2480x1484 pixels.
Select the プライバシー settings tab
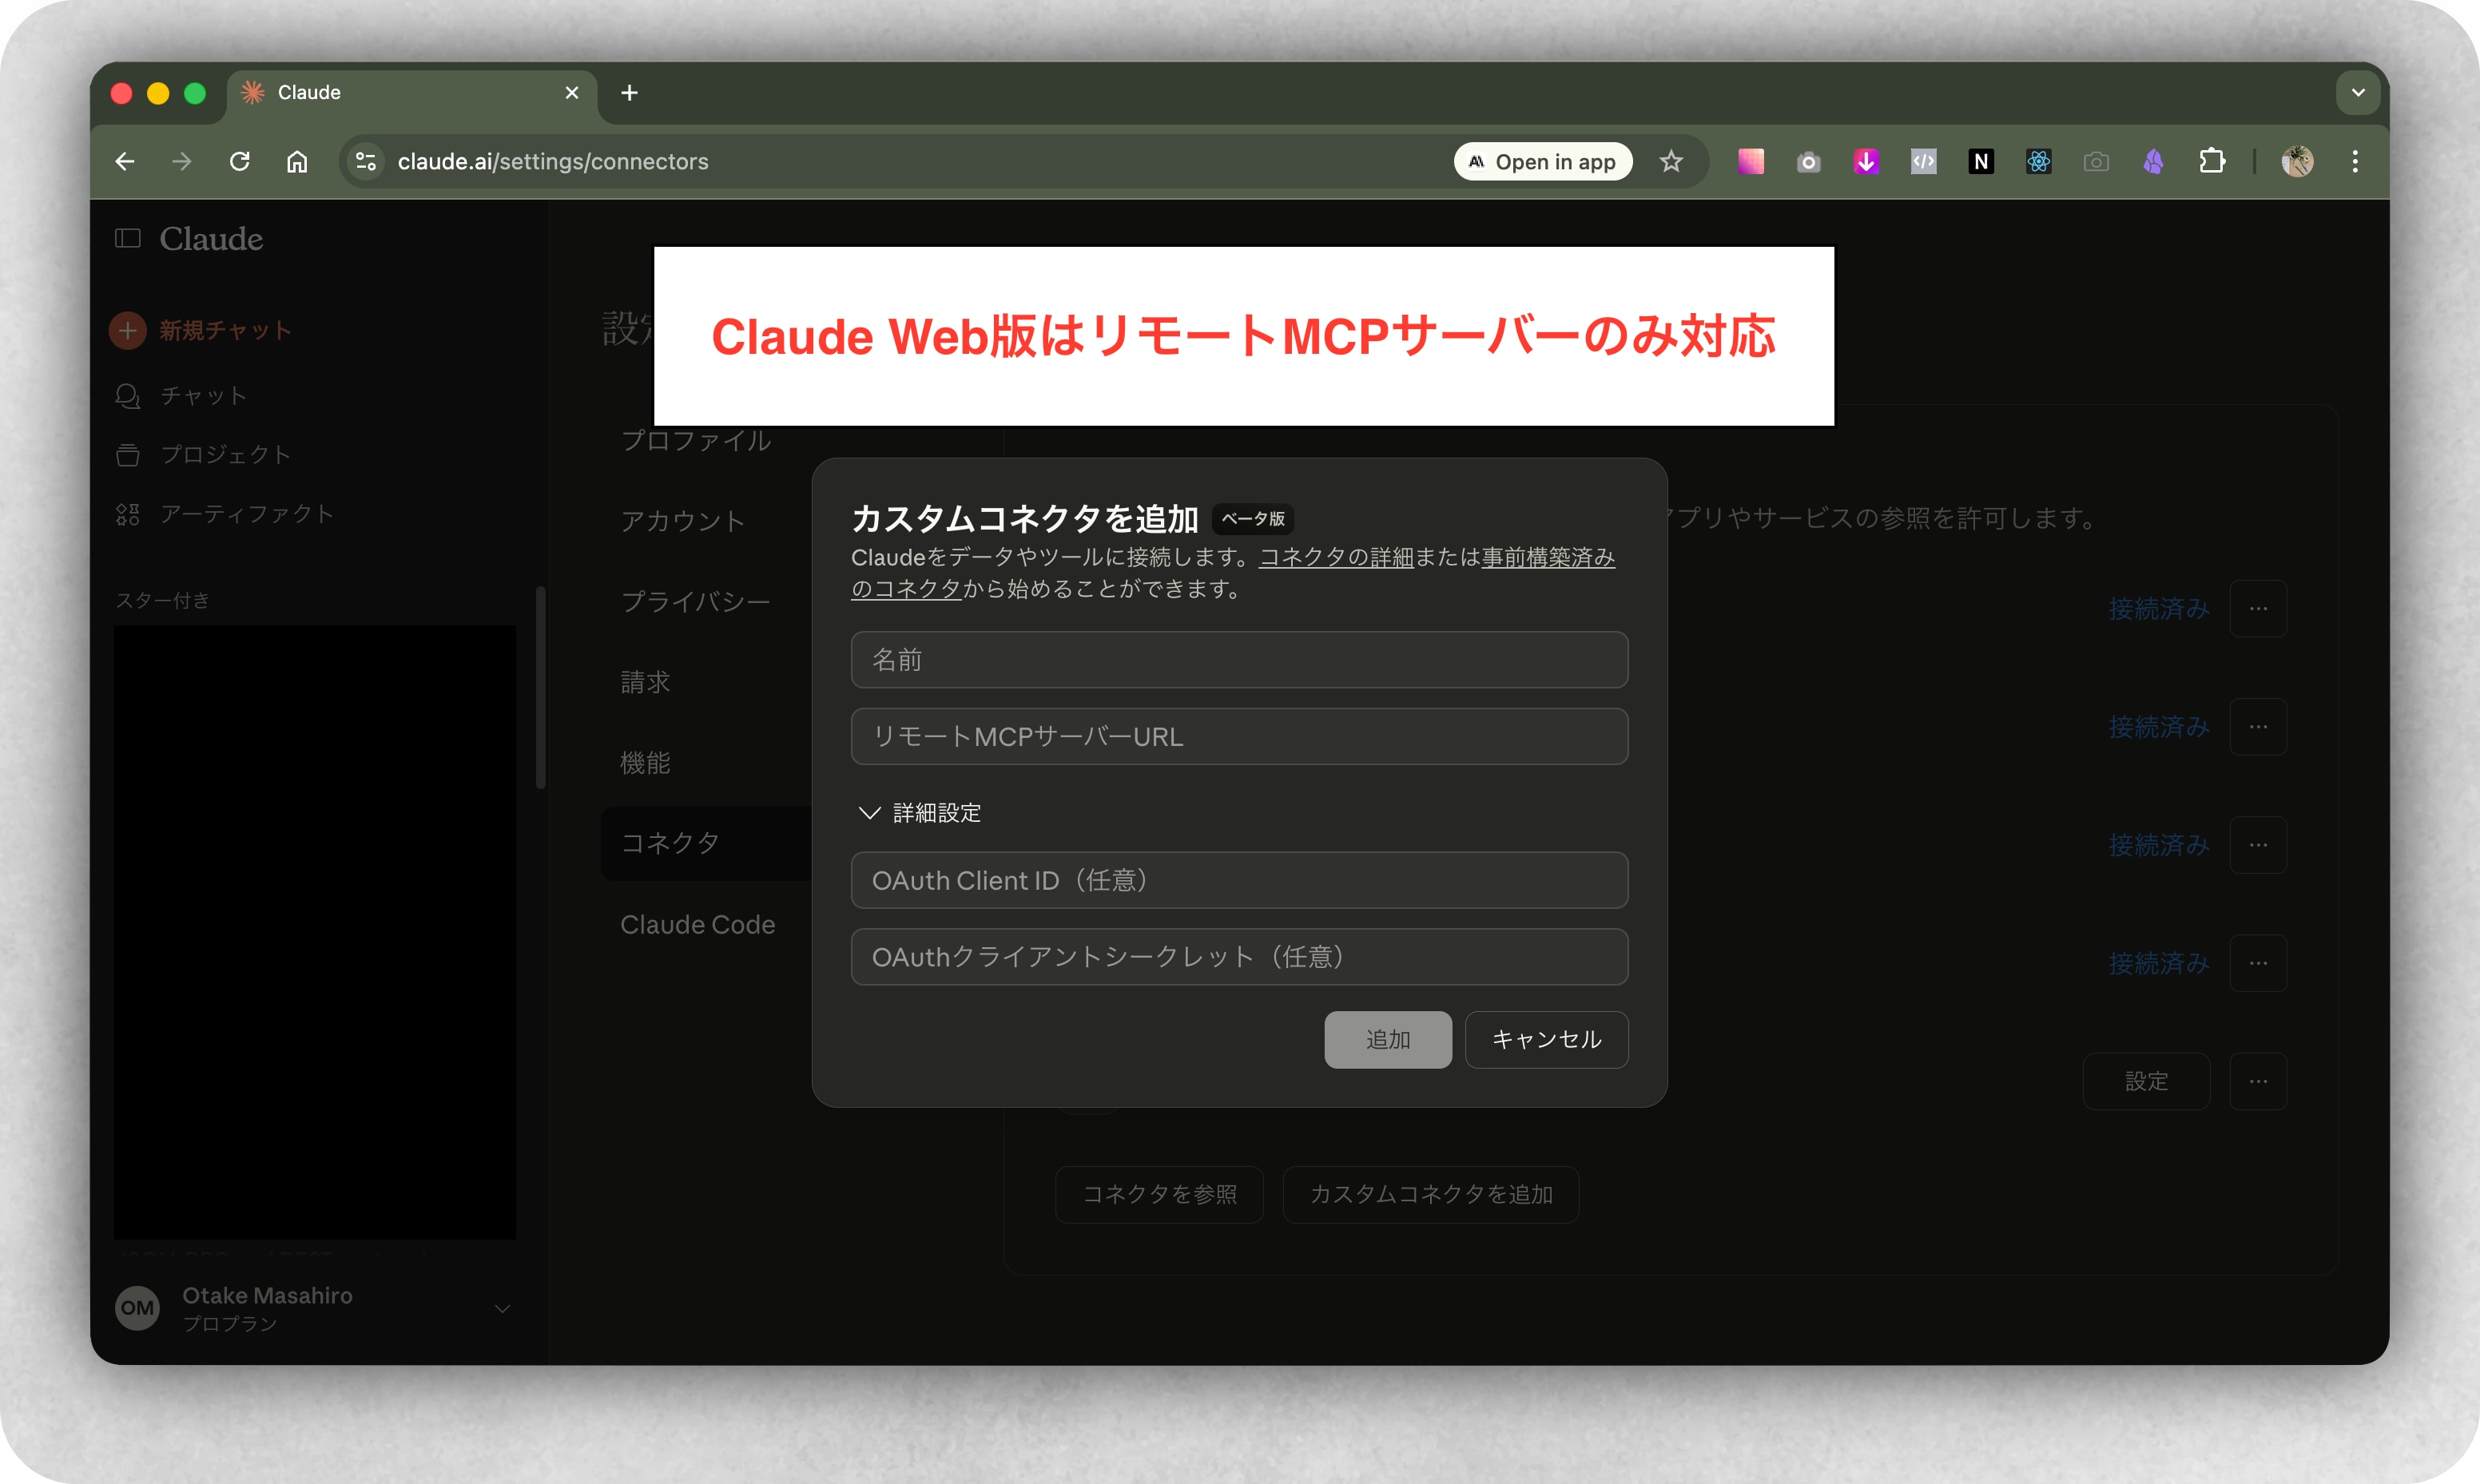point(695,601)
